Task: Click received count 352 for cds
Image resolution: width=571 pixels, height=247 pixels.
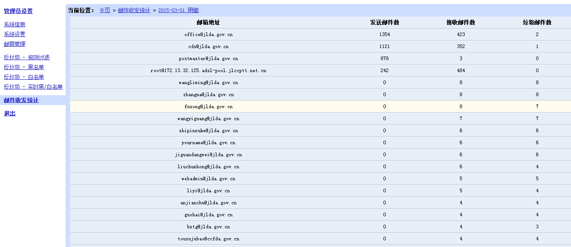Action: (x=461, y=47)
